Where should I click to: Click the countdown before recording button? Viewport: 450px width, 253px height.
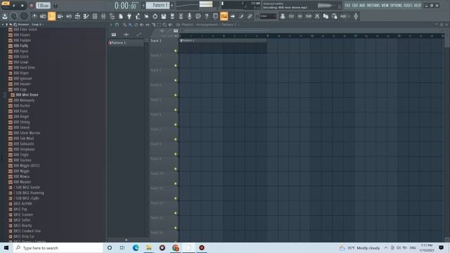click(x=51, y=16)
